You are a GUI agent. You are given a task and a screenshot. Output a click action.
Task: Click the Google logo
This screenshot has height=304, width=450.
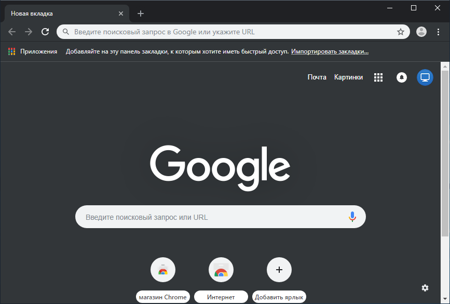point(220,167)
